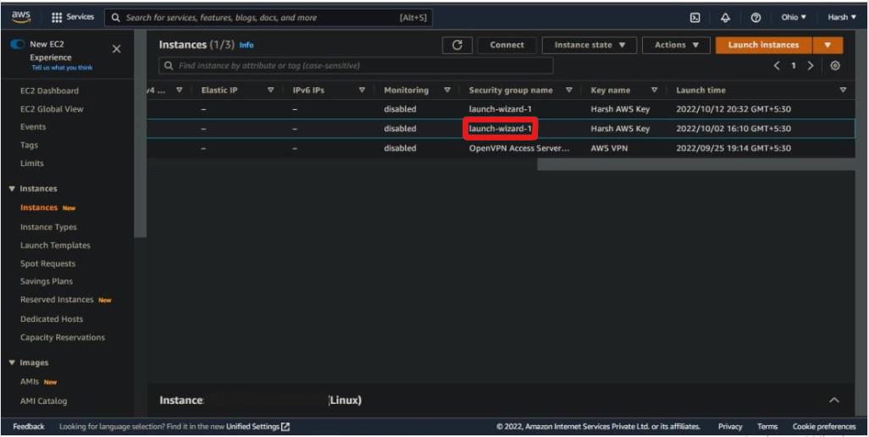Image resolution: width=869 pixels, height=437 pixels.
Task: Open the notifications bell
Action: point(726,17)
